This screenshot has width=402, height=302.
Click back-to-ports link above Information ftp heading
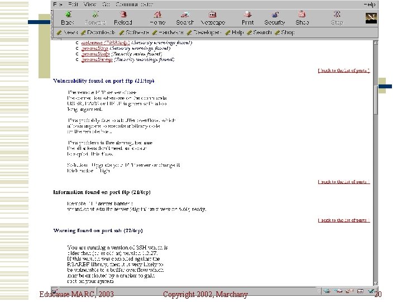[344, 182]
